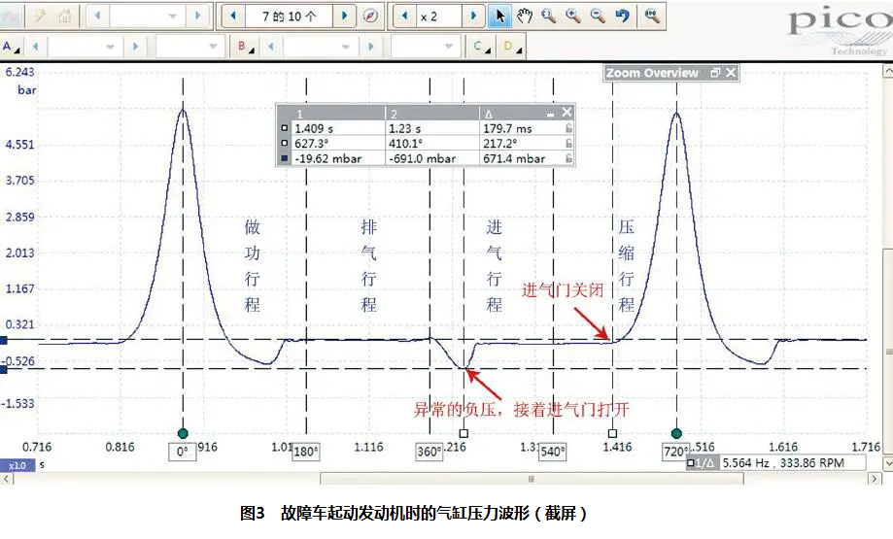Go to the next waveform buffer
Image resolution: width=893 pixels, height=539 pixels.
344,16
